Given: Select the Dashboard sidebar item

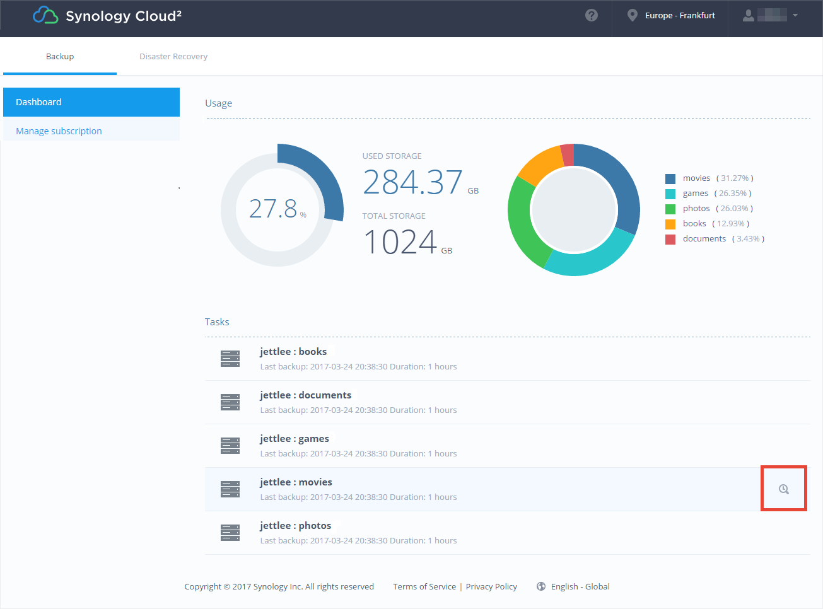Looking at the screenshot, I should (x=91, y=102).
